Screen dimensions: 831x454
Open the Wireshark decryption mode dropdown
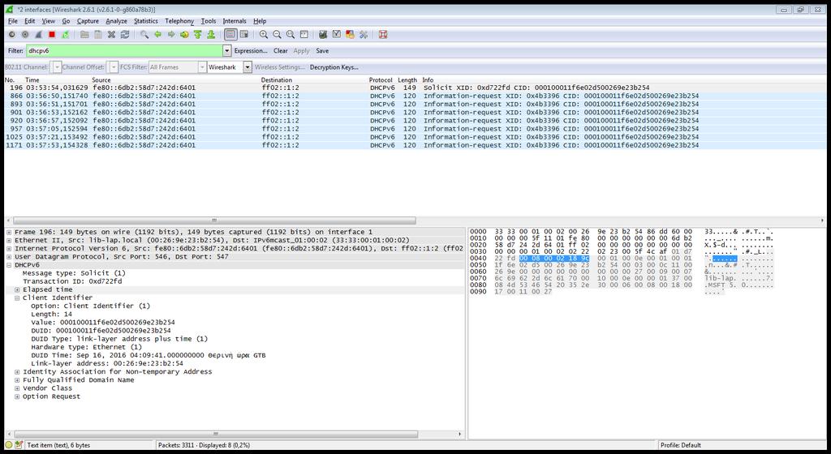click(248, 67)
